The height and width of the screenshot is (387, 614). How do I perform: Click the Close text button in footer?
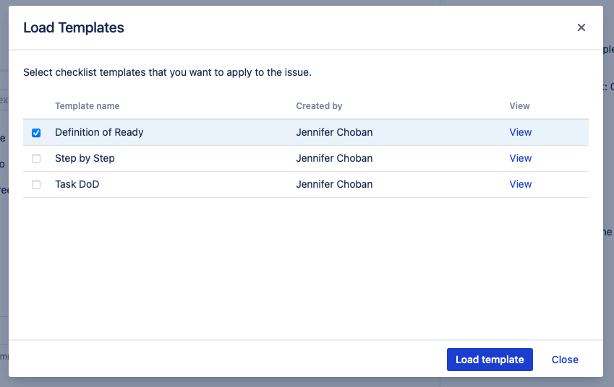point(565,360)
